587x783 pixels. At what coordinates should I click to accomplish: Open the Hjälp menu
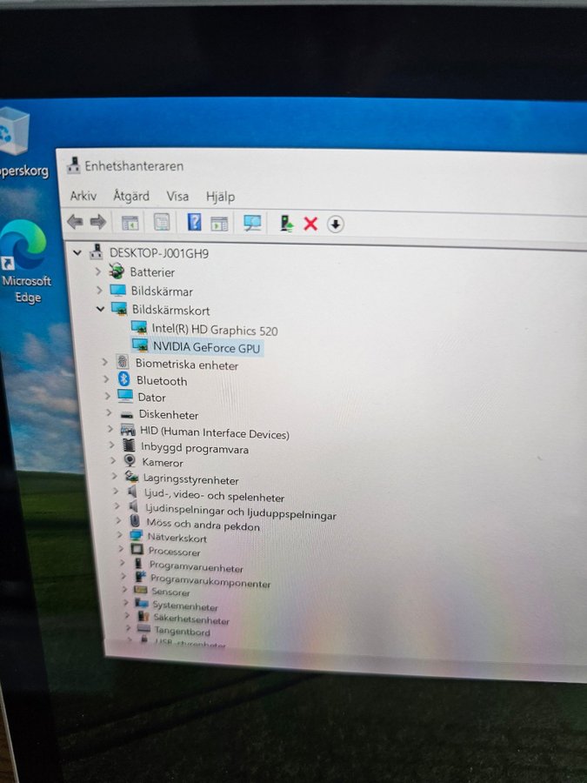point(220,197)
